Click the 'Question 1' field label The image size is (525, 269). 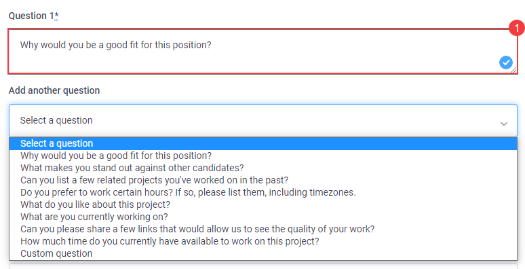tap(31, 16)
